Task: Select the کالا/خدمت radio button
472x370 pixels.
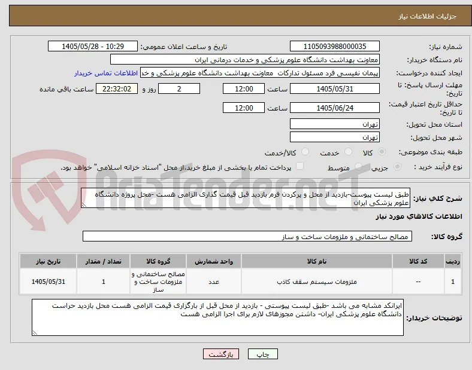Action: click(x=305, y=152)
